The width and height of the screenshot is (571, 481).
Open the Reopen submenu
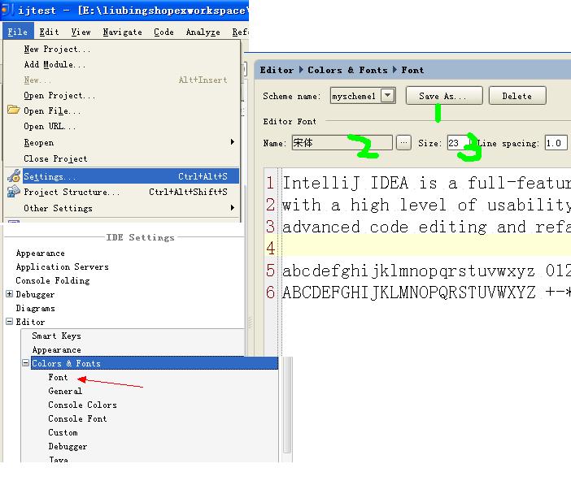122,142
